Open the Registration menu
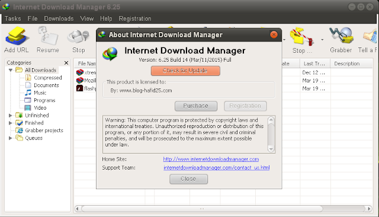The width and height of the screenshot is (379, 217). (135, 18)
